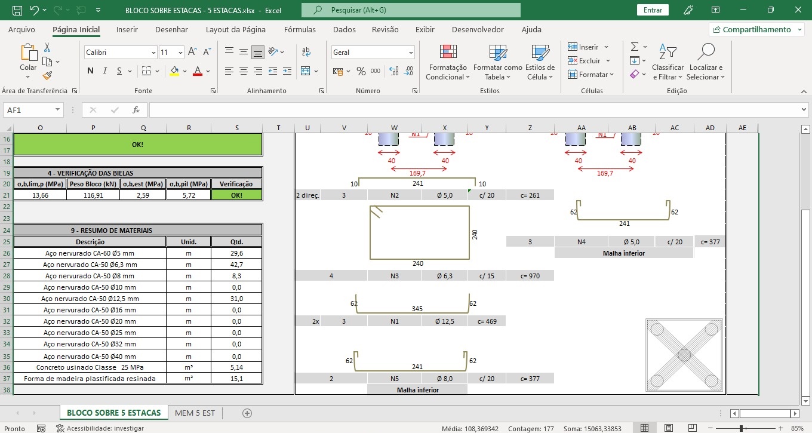Toggle italic formatting (I)
This screenshot has height=433, width=812.
point(105,71)
